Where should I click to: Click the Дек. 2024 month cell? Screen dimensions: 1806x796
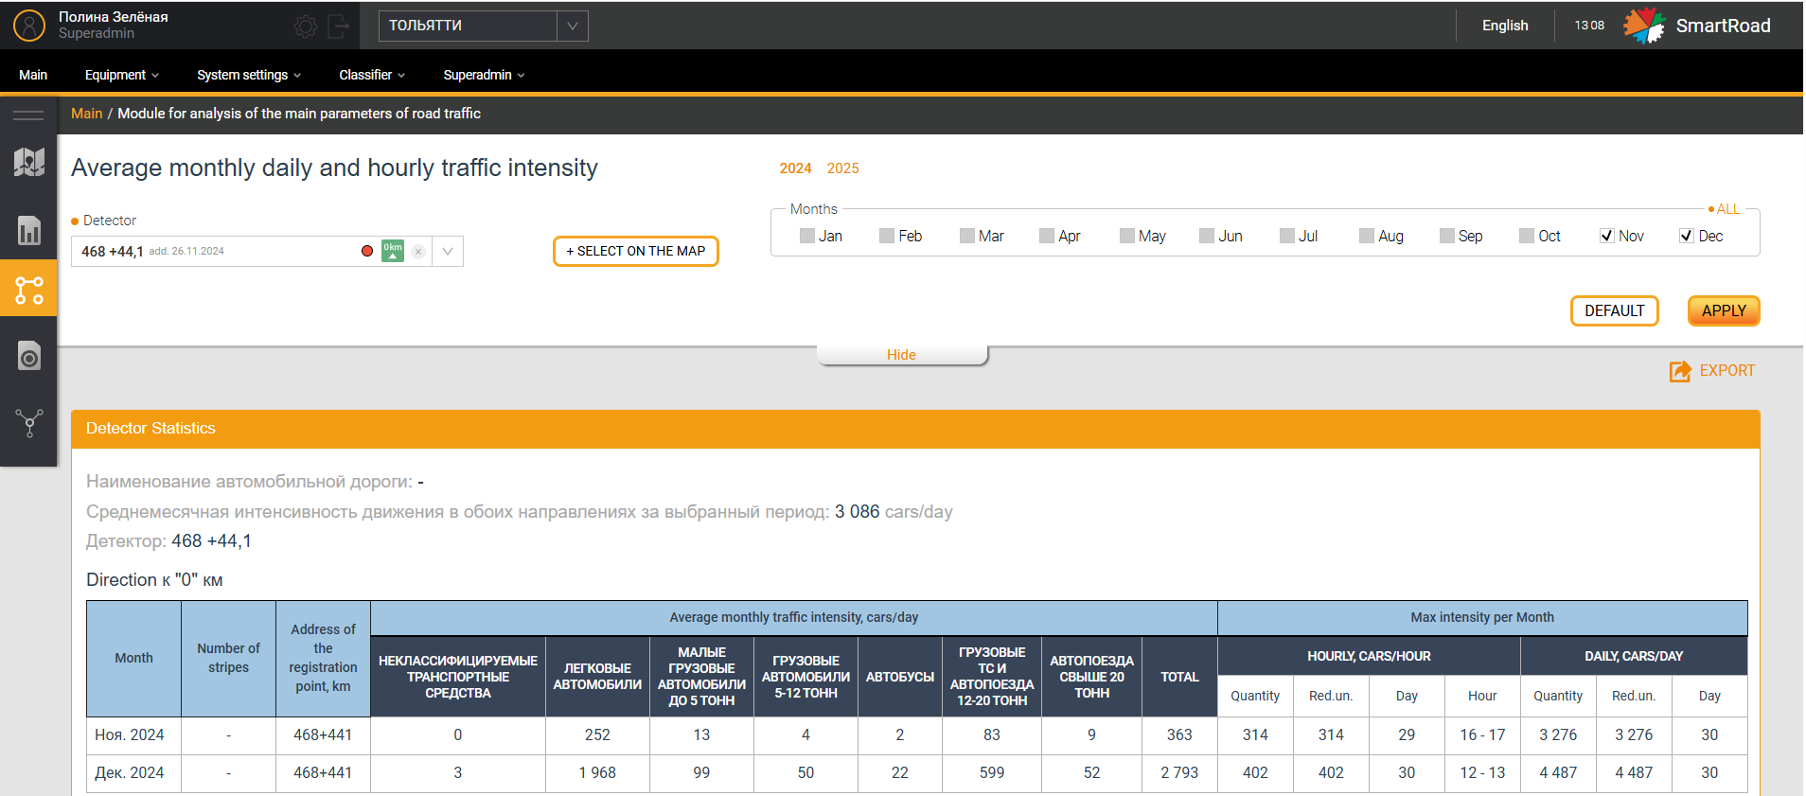[x=133, y=773]
